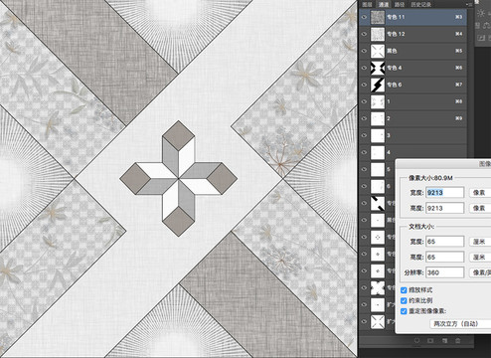
Task: Select 专色 6 lightning-shaped channel thumbnail
Action: click(378, 85)
